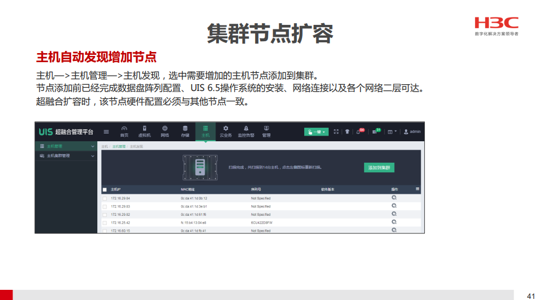This screenshot has height=300, width=539.
Task: Open column settings icon in table header
Action: tap(417, 189)
